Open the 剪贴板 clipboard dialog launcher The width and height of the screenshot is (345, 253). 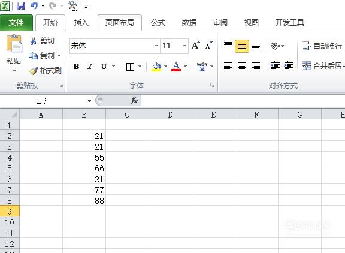pos(61,85)
